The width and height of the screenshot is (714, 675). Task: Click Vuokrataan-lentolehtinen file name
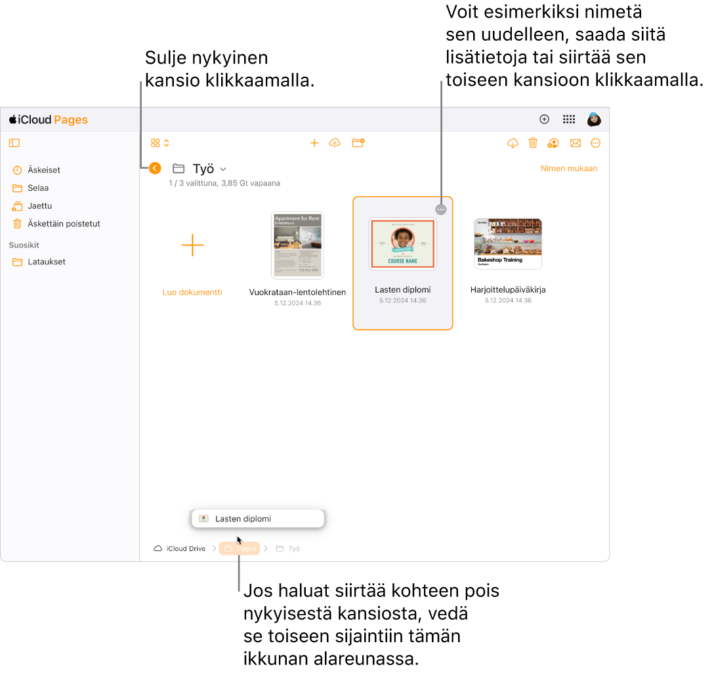coord(297,292)
